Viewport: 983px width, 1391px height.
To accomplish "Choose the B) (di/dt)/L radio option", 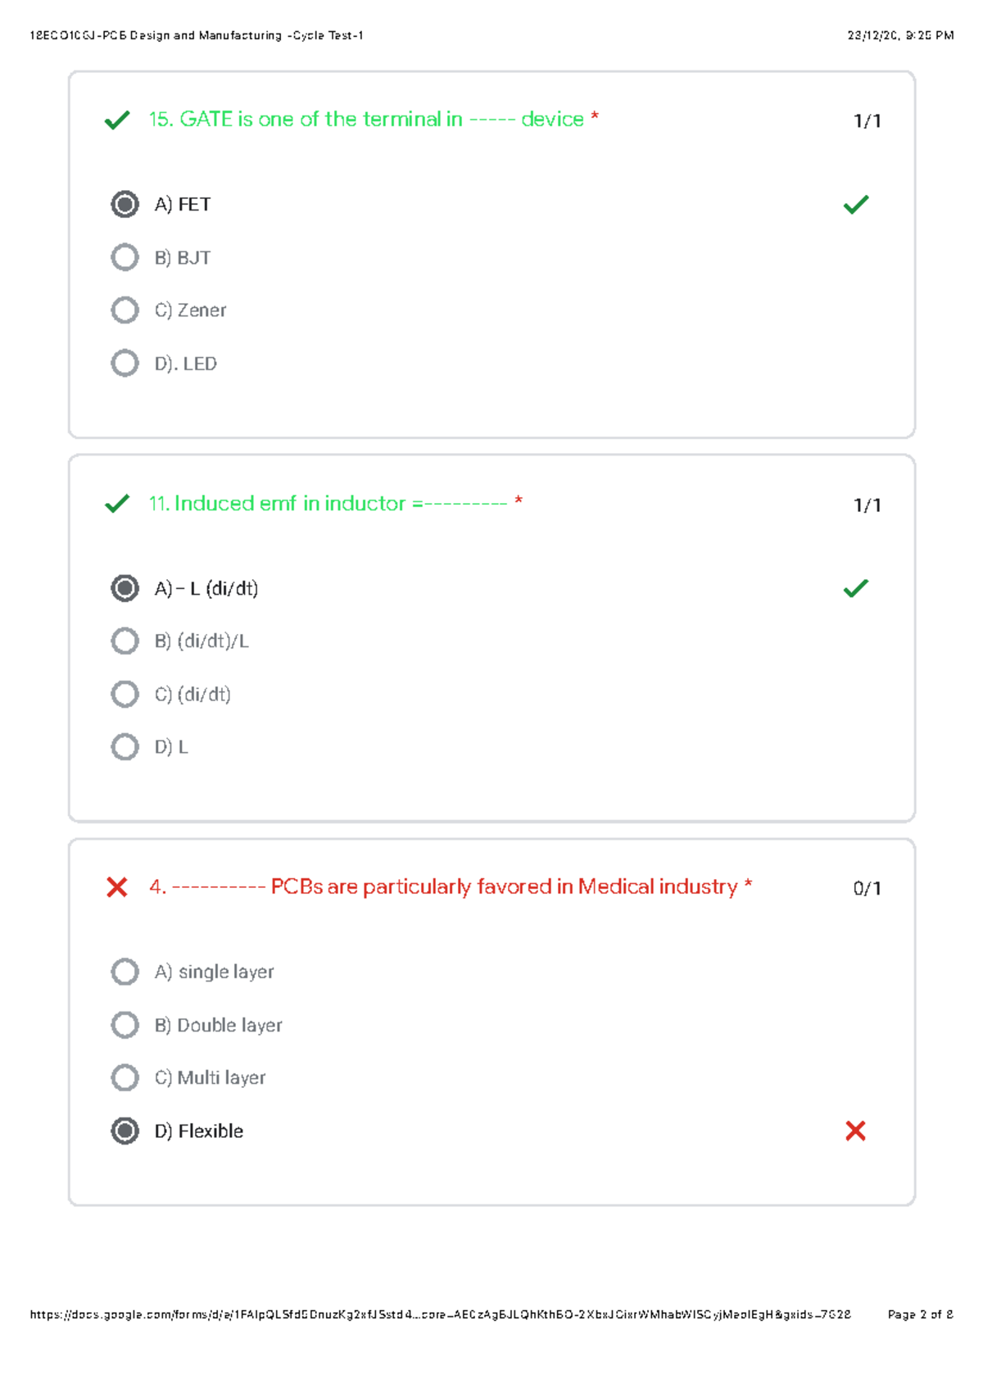I will [125, 641].
